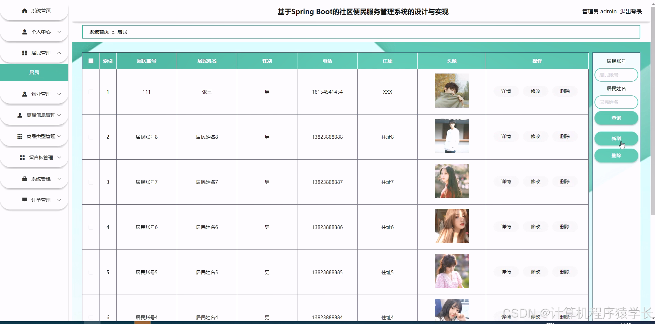
Task: Collapse the 居民管理 menu chevron
Action: [x=59, y=53]
